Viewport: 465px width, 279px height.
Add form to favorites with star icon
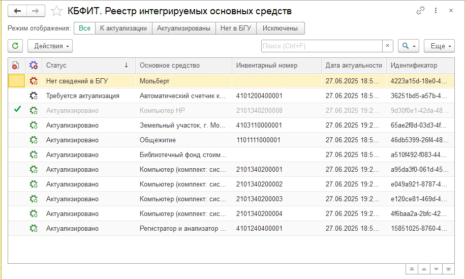(x=56, y=11)
